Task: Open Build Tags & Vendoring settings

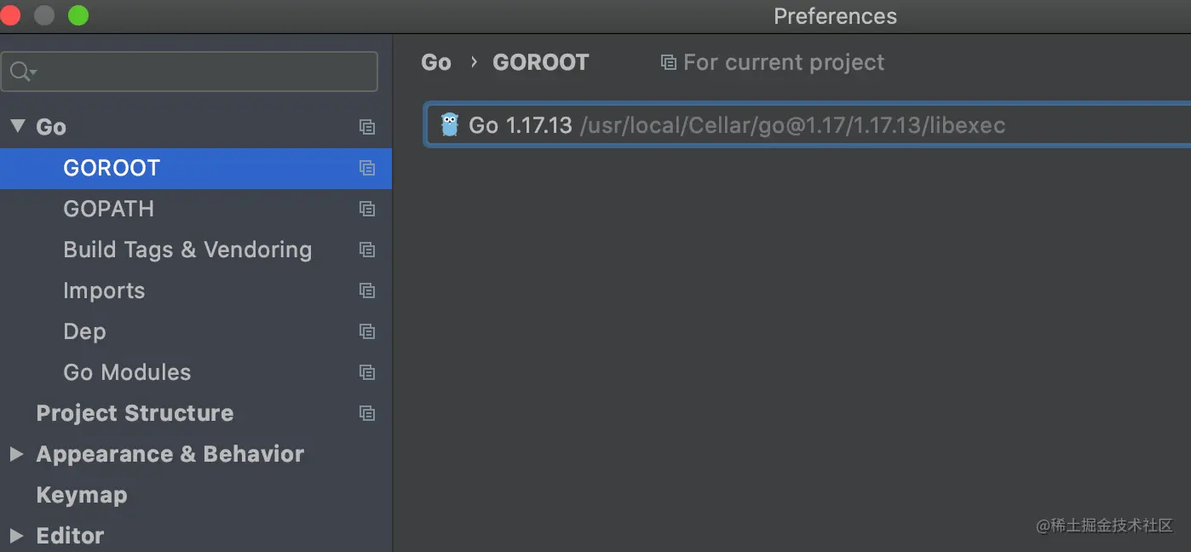Action: click(187, 250)
